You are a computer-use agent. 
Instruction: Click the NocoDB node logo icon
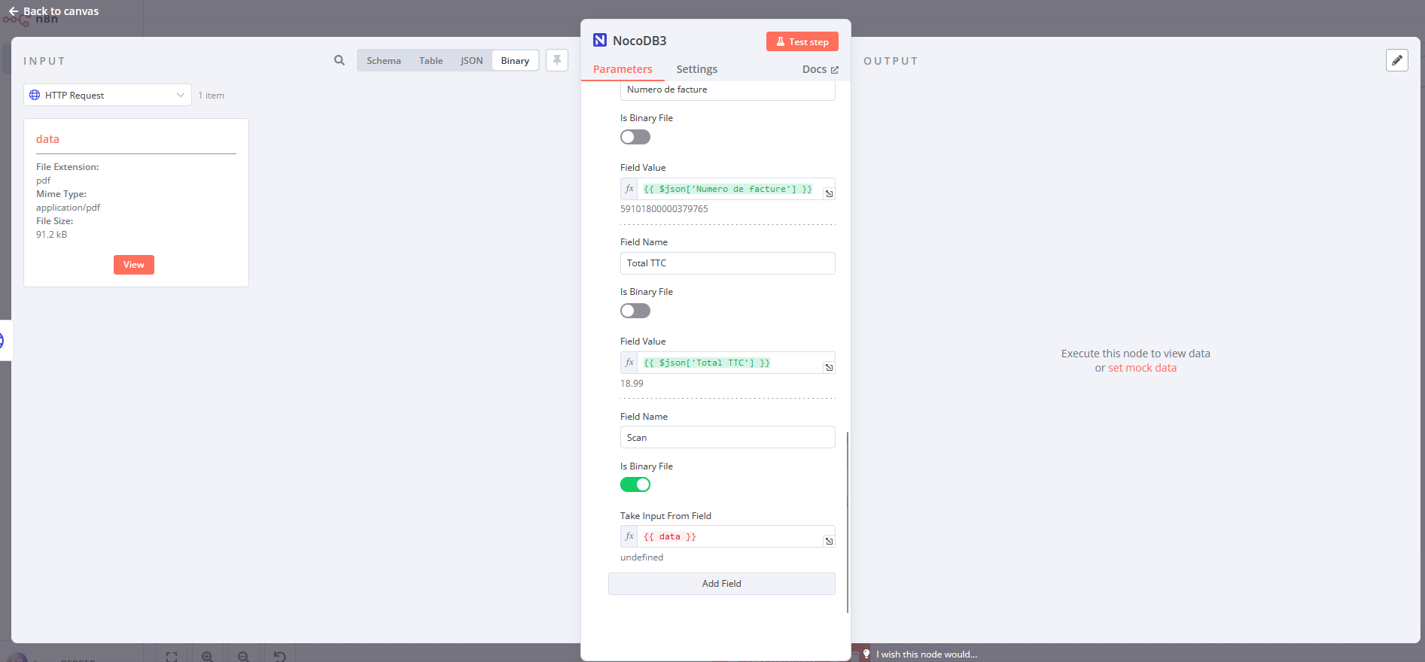600,40
